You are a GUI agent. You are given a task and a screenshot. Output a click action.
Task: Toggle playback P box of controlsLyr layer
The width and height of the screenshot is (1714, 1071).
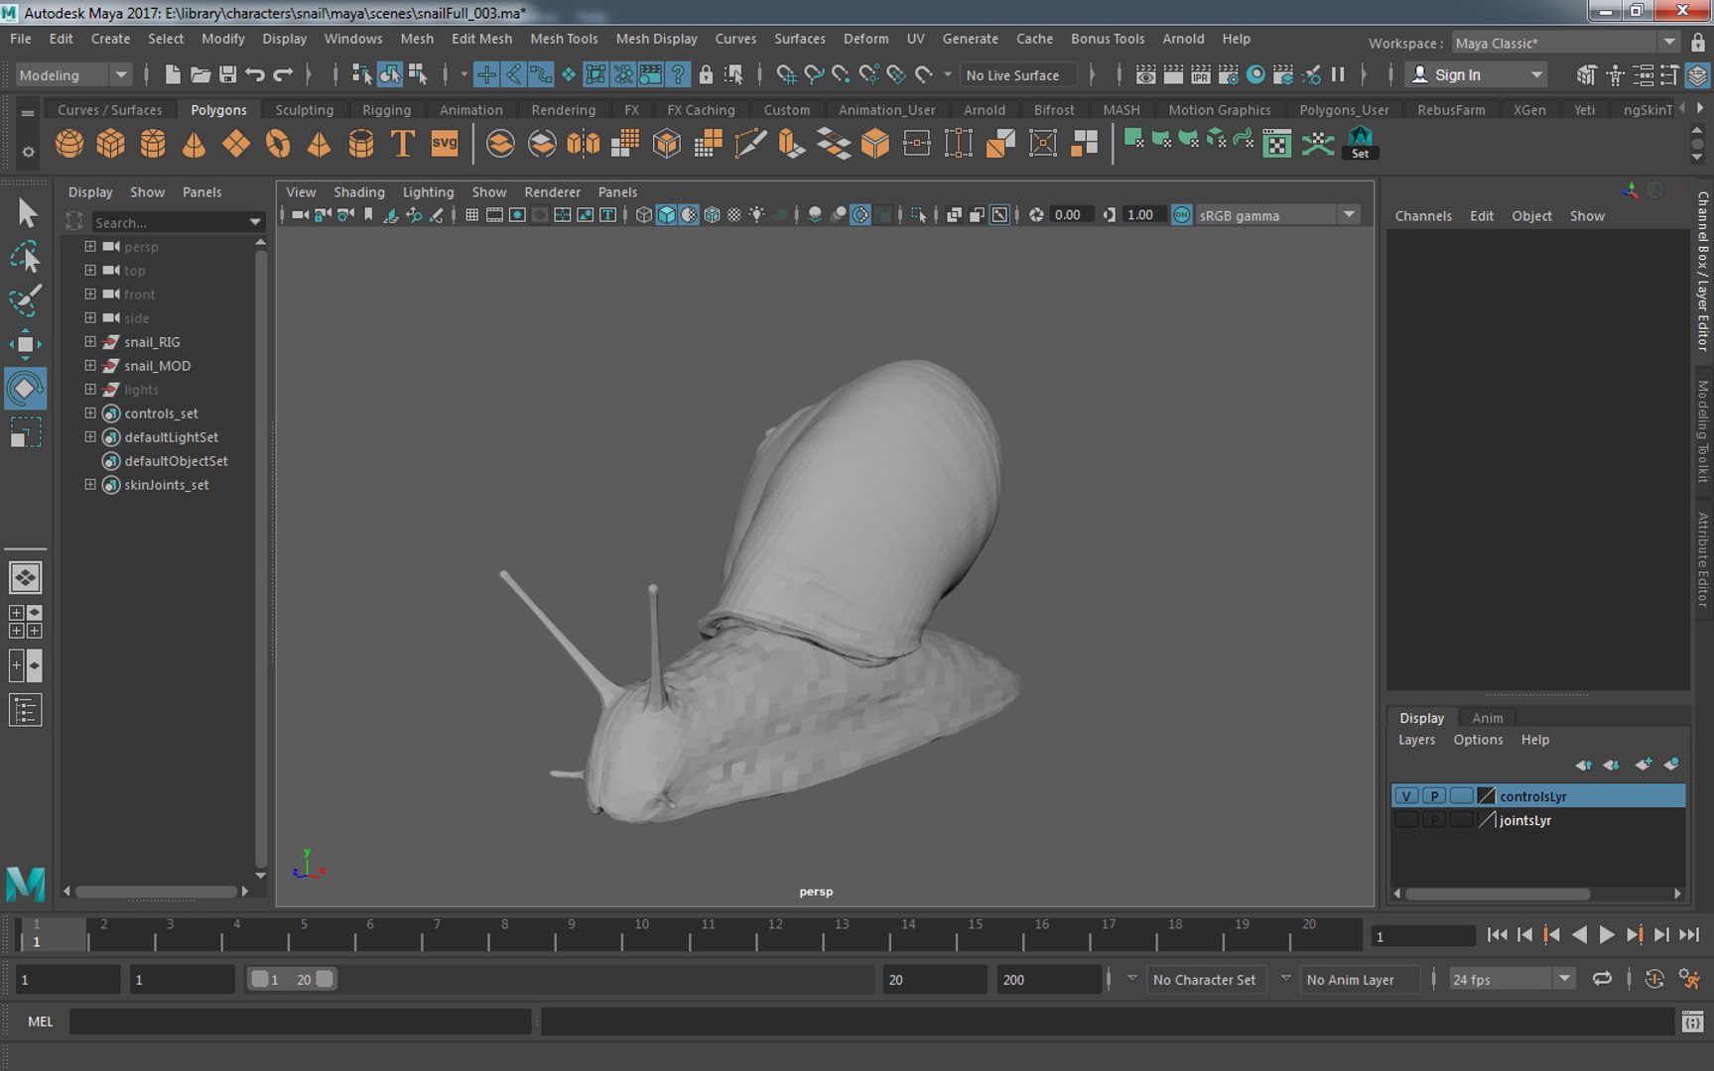(x=1434, y=796)
